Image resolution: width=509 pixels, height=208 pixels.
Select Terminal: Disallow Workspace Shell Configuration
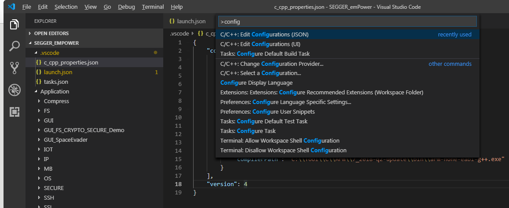pos(348,151)
